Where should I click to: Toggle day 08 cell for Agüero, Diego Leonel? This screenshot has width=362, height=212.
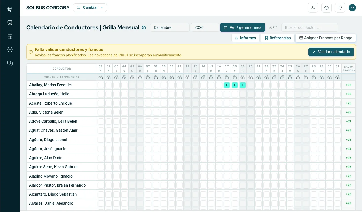coord(156,140)
